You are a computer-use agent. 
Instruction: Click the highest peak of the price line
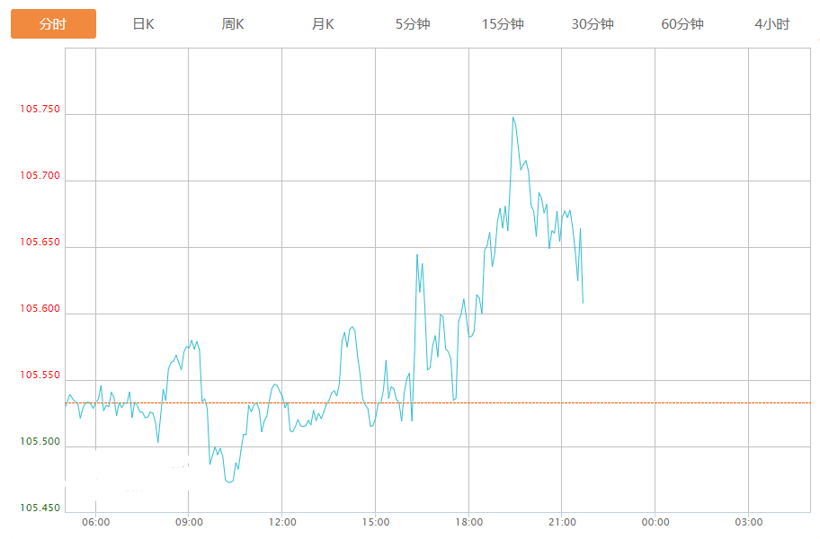click(512, 118)
